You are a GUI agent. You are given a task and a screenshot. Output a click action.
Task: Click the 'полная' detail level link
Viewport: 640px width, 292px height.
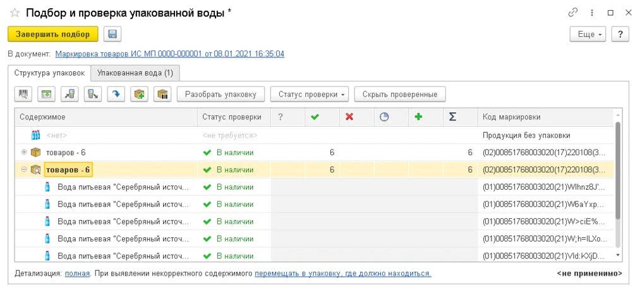click(x=76, y=273)
